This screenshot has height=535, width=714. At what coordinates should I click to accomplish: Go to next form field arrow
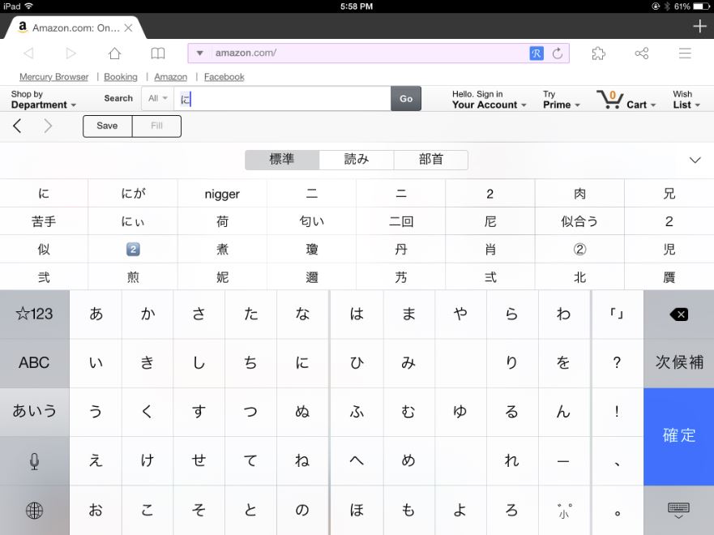click(48, 126)
